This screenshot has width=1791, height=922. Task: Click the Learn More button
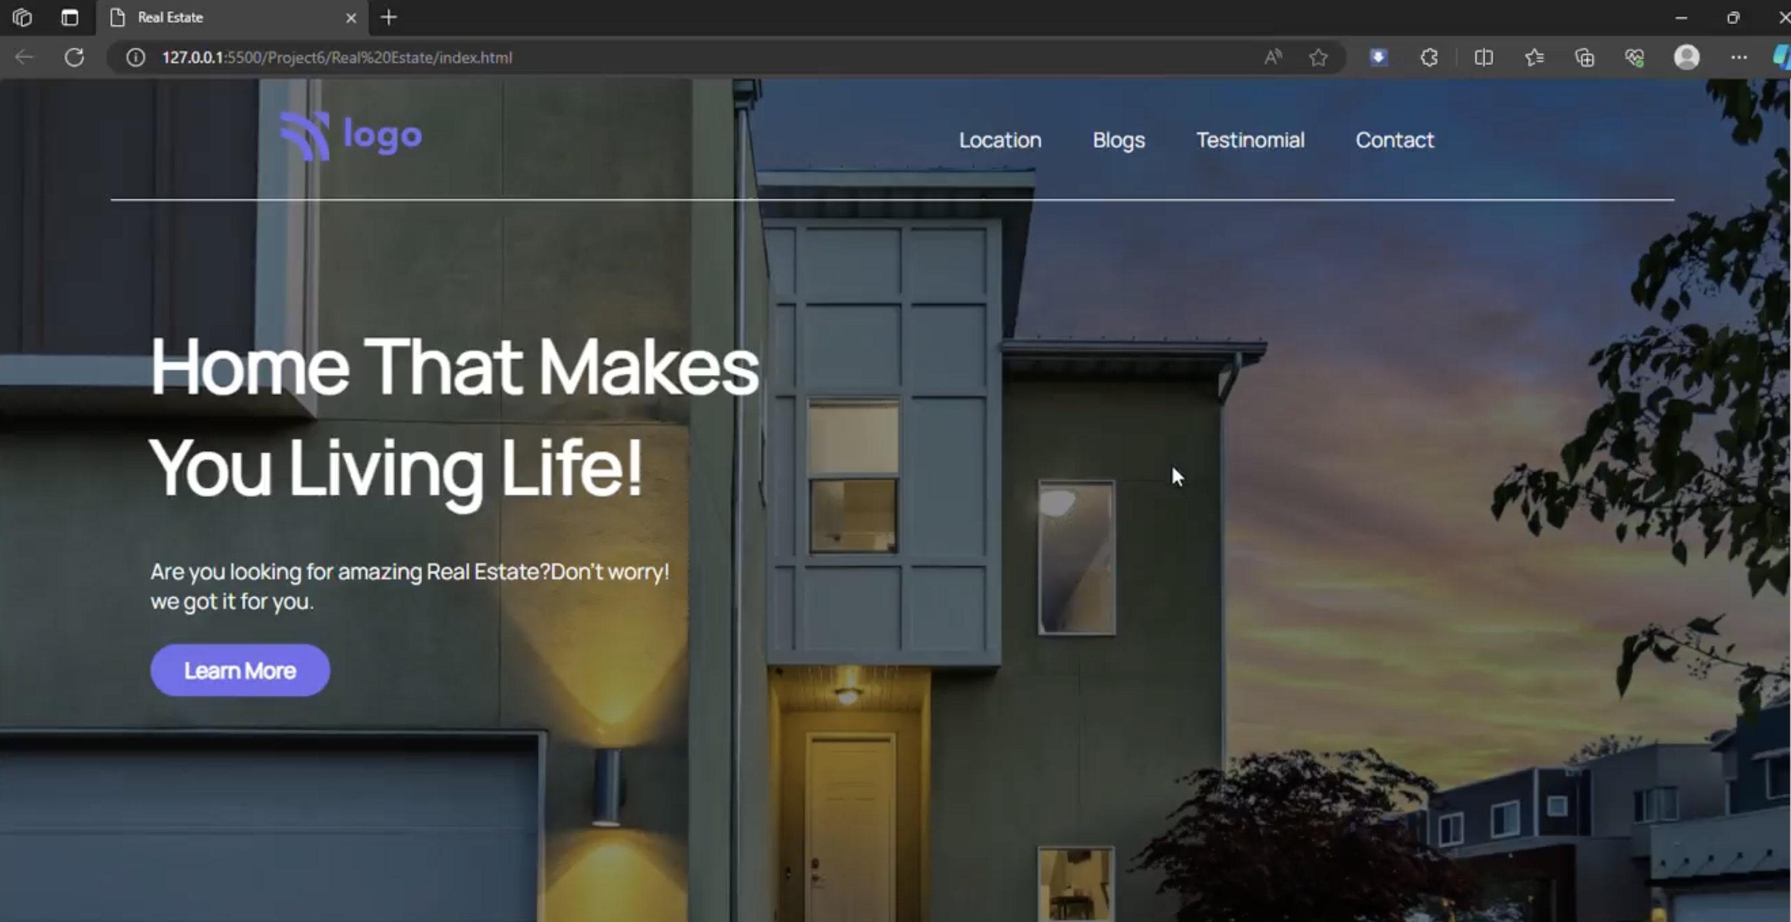click(240, 670)
